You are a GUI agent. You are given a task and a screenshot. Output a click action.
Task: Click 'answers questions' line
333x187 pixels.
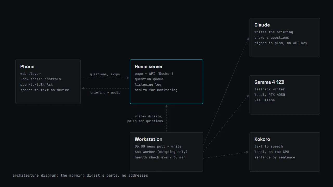272,38
